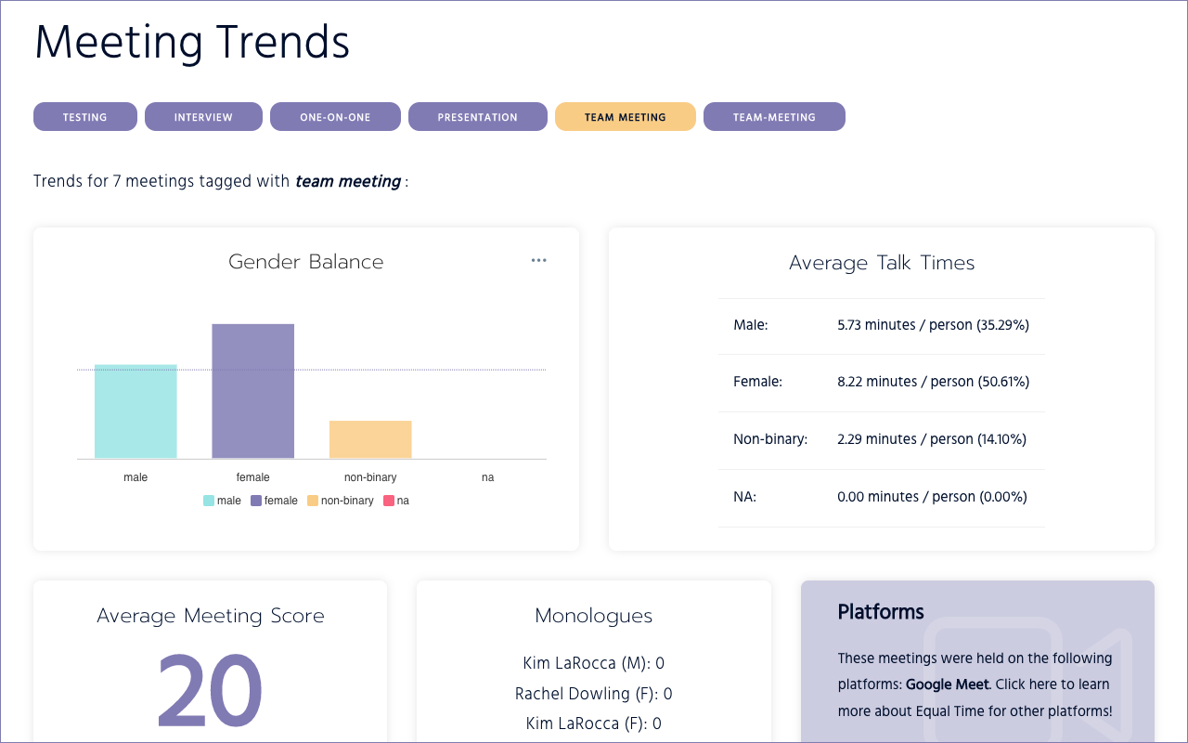Viewport: 1188px width, 743px height.
Task: Click the bold Google Meet platform name
Action: [x=947, y=684]
